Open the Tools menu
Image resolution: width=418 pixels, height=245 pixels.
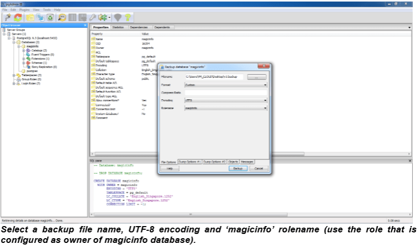click(47, 9)
